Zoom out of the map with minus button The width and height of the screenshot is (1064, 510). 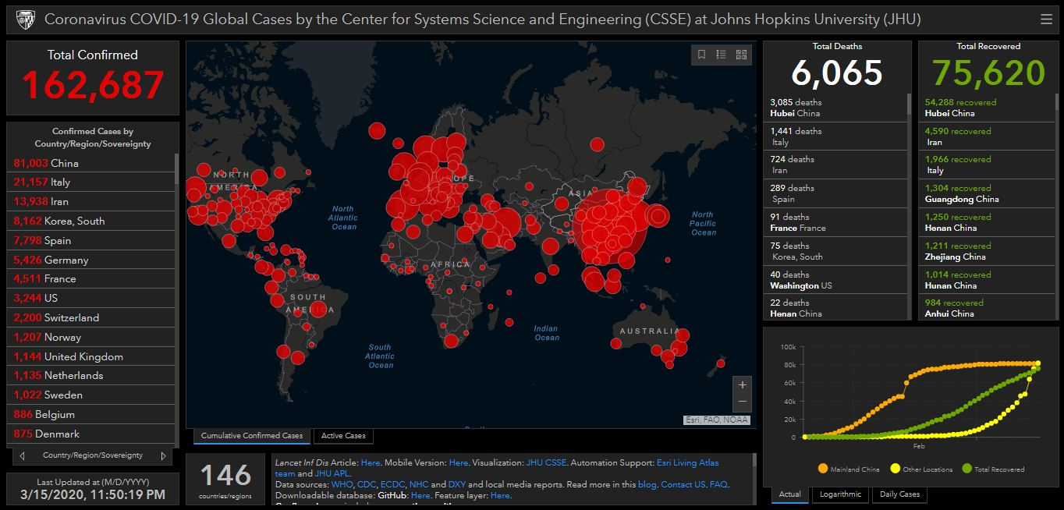click(x=742, y=402)
